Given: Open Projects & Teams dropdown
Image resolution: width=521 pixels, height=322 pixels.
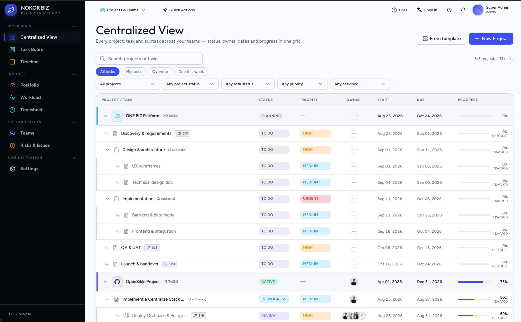Looking at the screenshot, I should tap(122, 10).
